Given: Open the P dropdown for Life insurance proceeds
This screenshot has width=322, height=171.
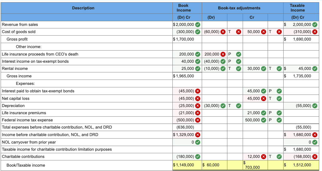Looking at the screenshot, I should (x=235, y=54).
